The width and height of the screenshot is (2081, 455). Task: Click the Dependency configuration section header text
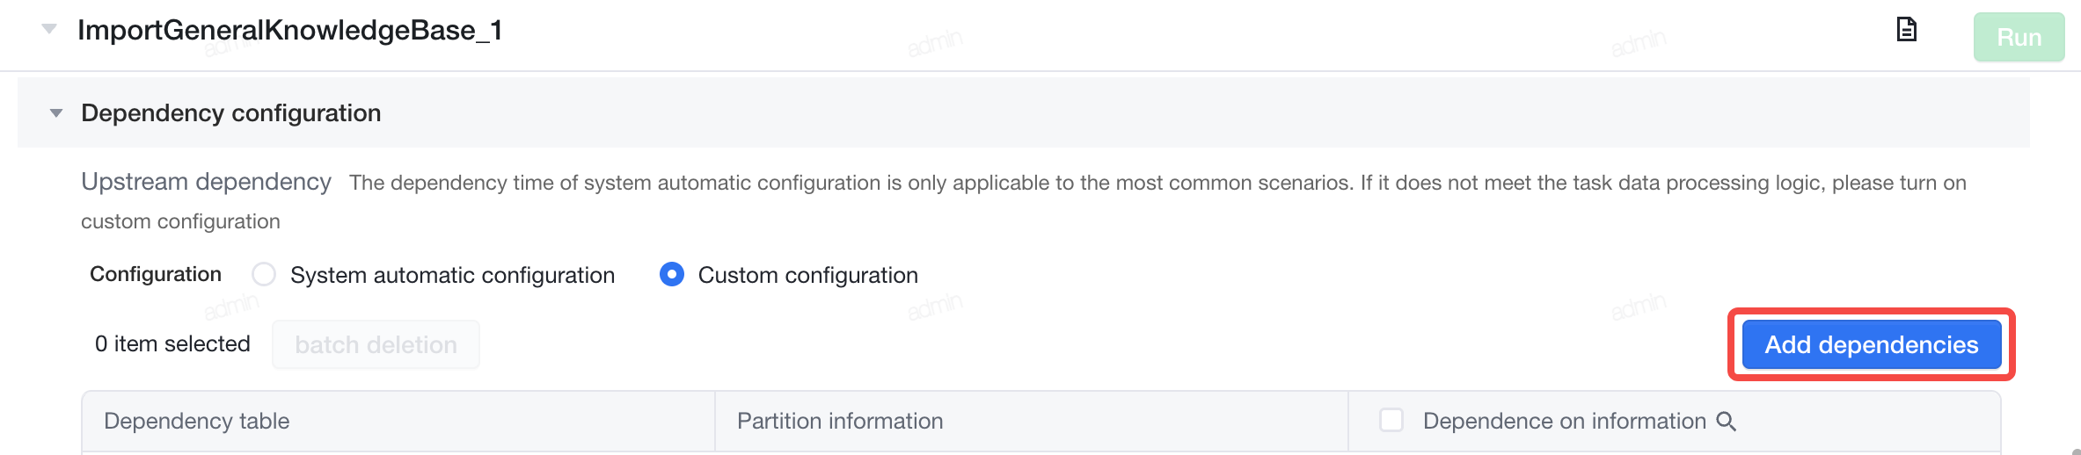[x=230, y=113]
